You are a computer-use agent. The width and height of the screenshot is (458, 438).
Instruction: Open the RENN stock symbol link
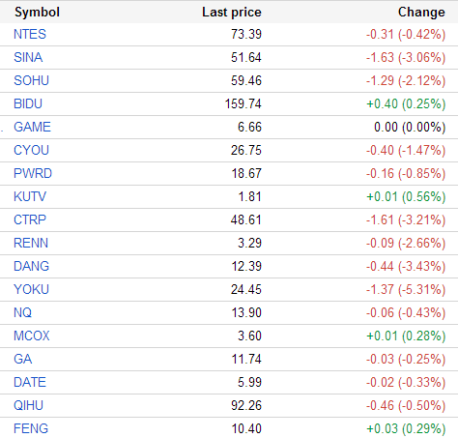click(x=31, y=243)
